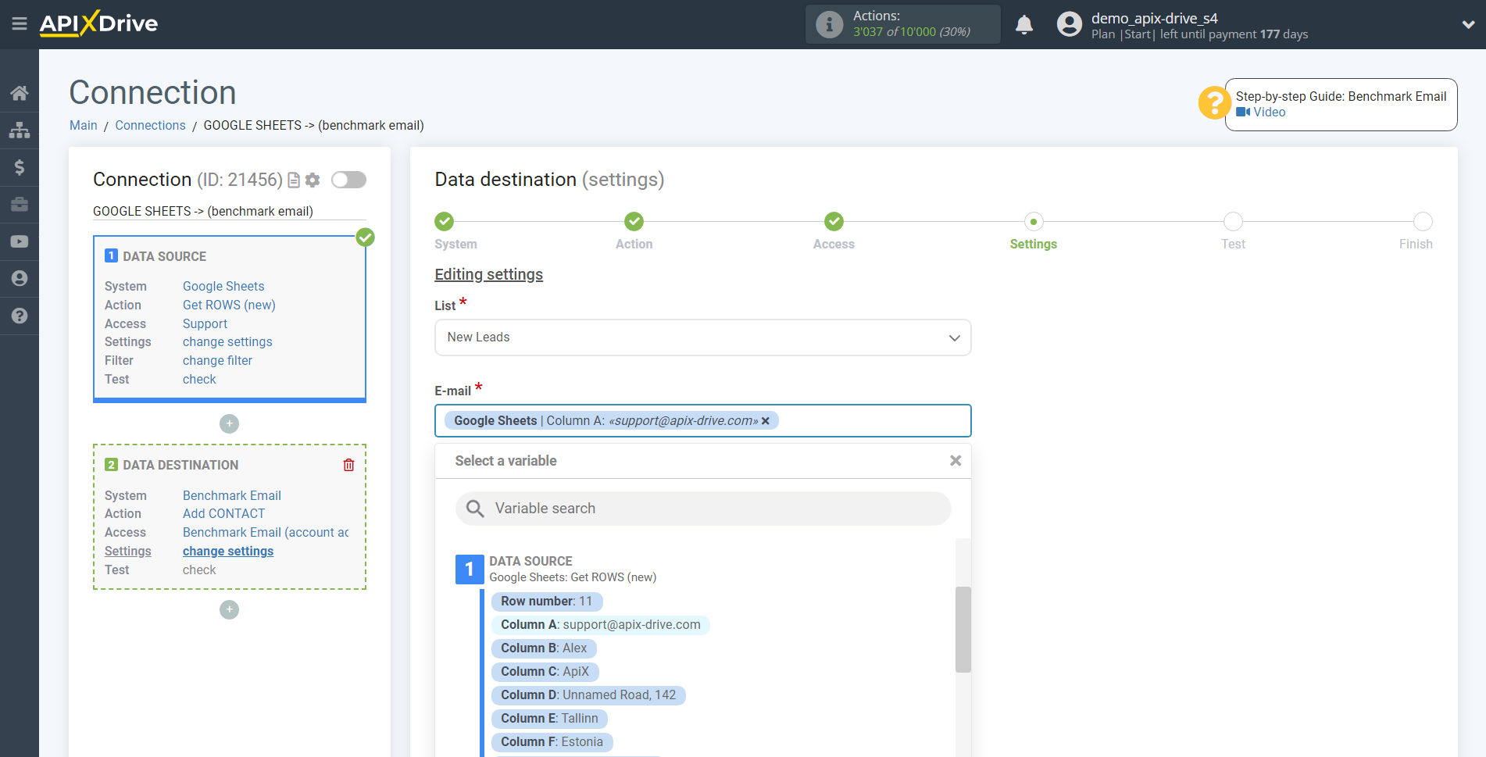Select Column E: Tallinn variable

point(549,719)
